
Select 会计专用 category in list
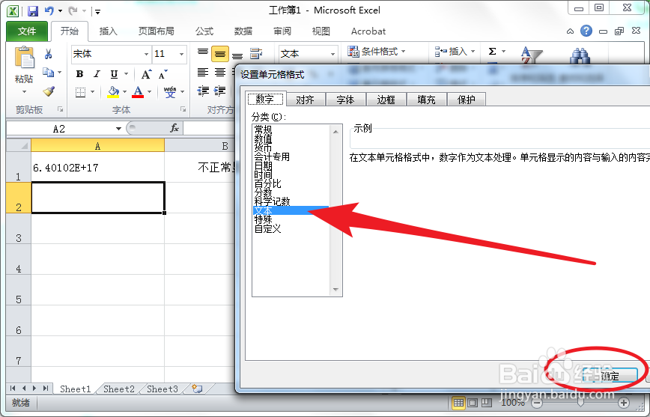click(272, 156)
